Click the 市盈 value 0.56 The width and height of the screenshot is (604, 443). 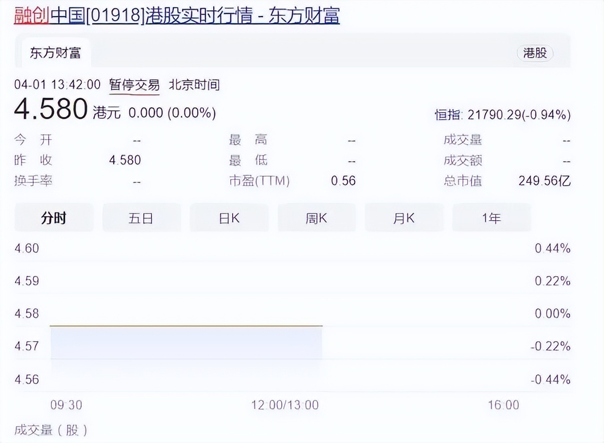343,180
